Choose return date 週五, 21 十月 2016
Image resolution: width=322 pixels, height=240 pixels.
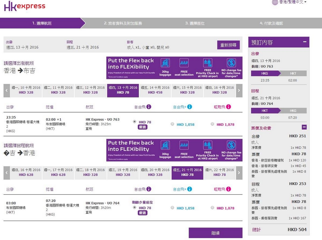point(187,173)
